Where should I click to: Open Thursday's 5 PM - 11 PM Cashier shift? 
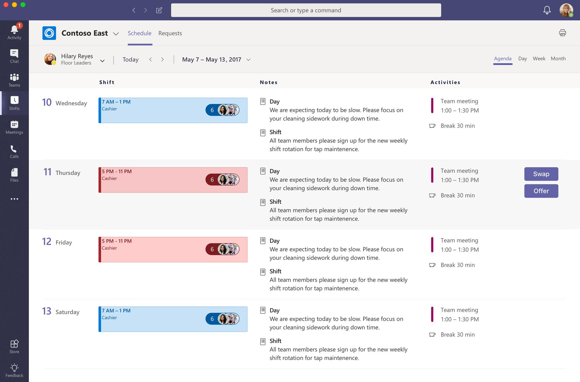click(173, 180)
